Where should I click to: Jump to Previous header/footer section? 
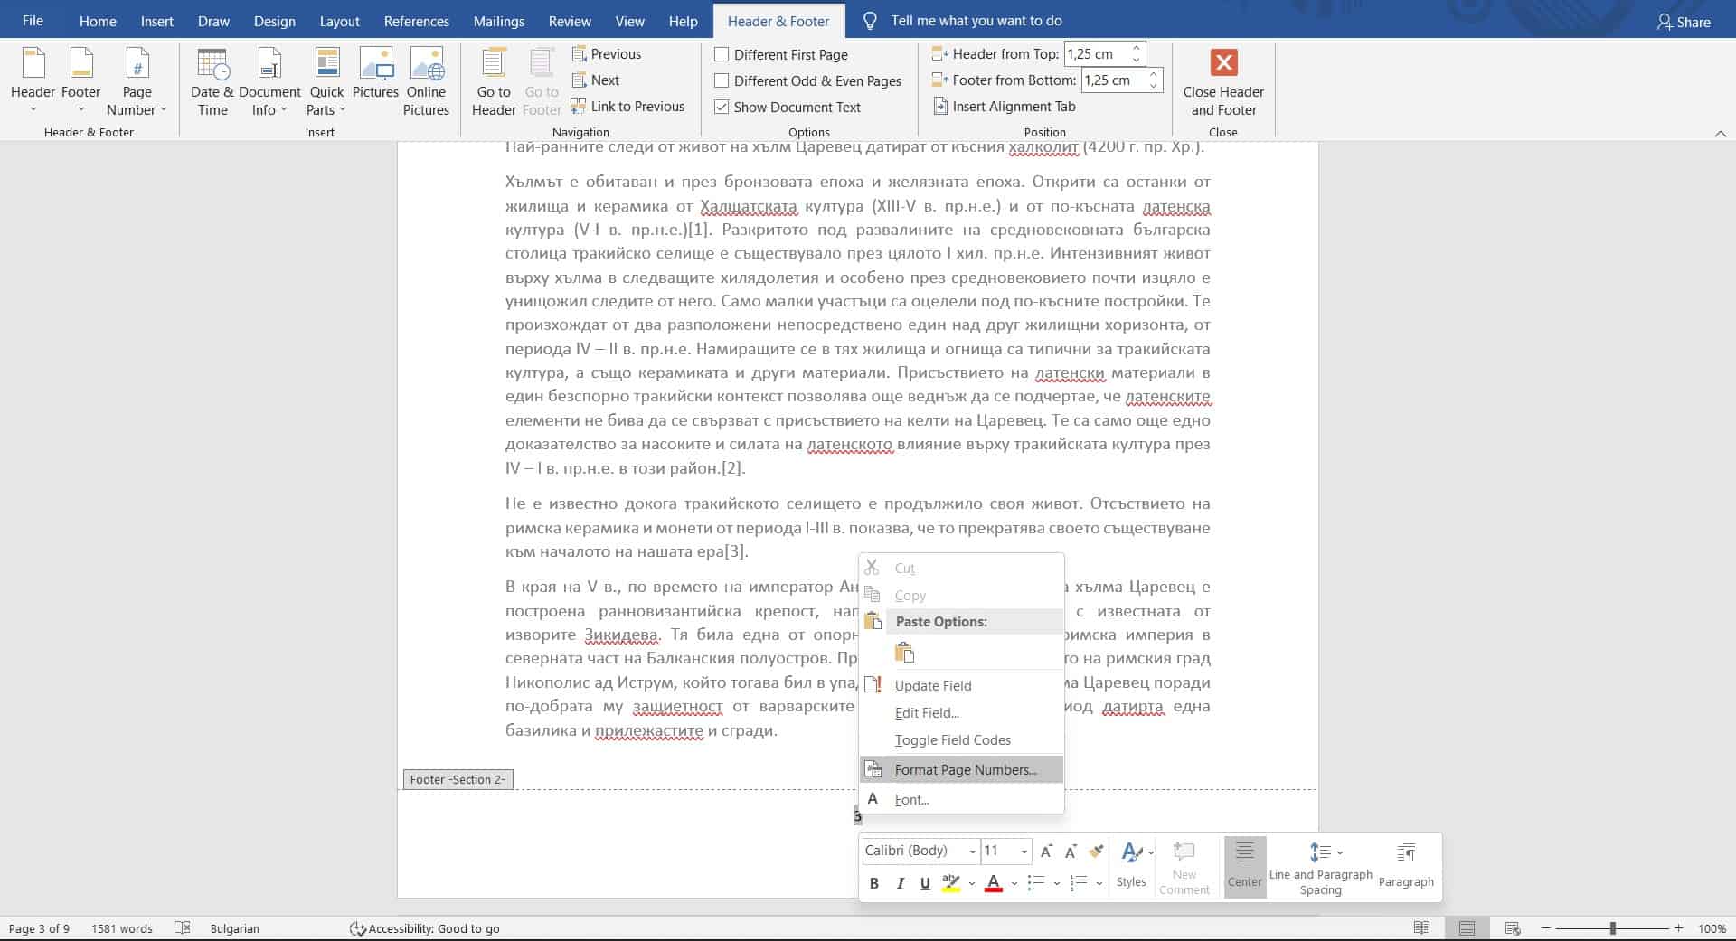pos(606,54)
